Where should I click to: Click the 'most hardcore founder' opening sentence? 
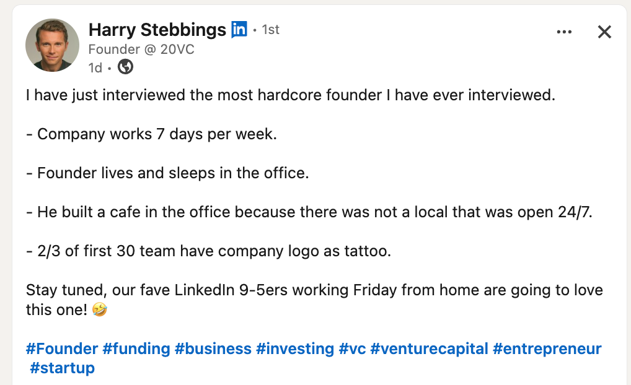tap(291, 95)
